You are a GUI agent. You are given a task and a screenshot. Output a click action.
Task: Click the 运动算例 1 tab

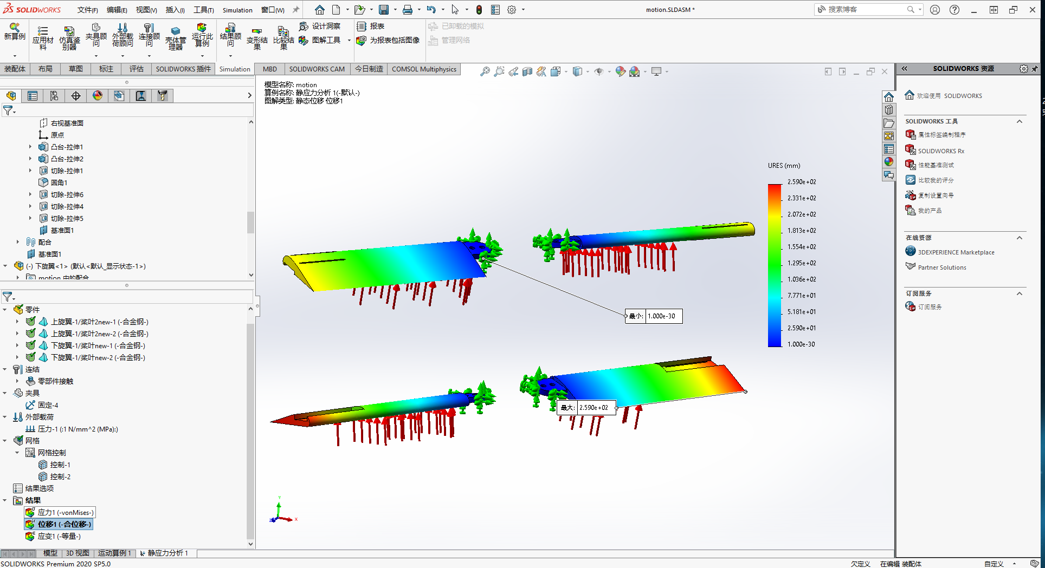click(x=114, y=553)
